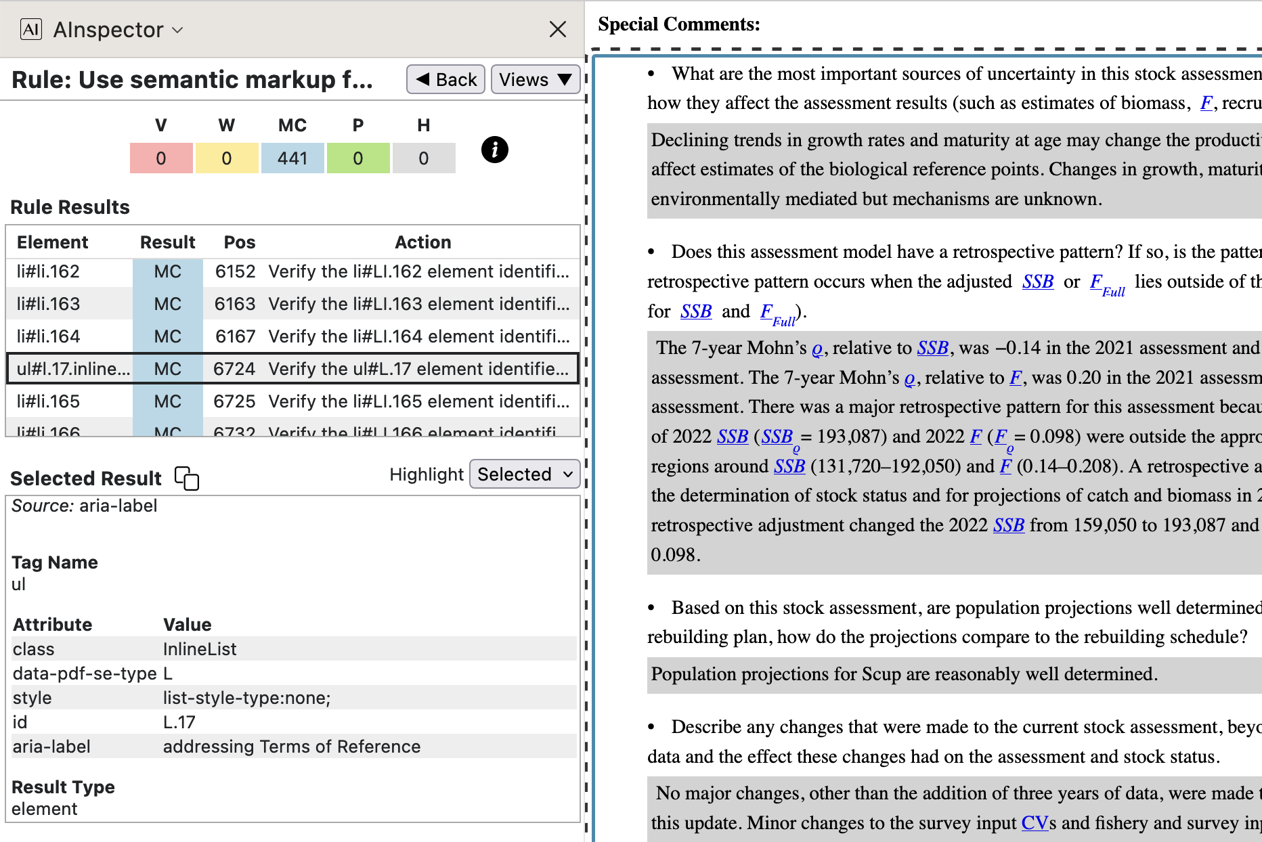Open the Highlight Selected dropdown
Screen dimensions: 1262x842
[525, 474]
